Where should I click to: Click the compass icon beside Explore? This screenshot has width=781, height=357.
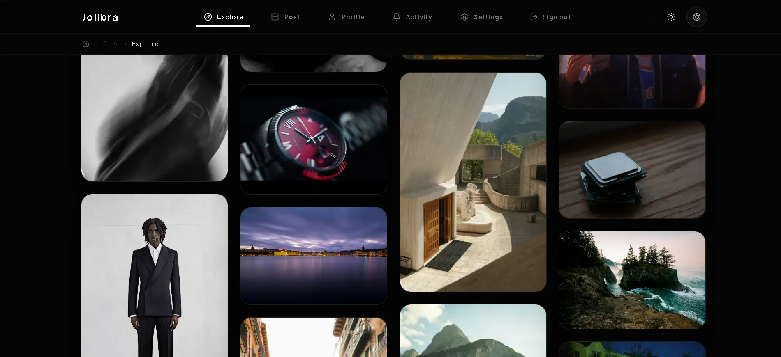(x=208, y=17)
